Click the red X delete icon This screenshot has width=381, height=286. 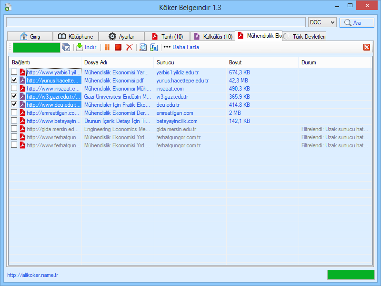point(129,47)
